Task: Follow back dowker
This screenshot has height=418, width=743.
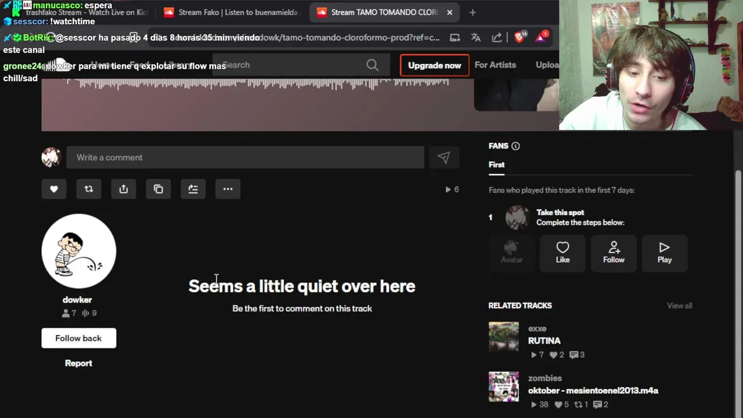Action: (78, 338)
